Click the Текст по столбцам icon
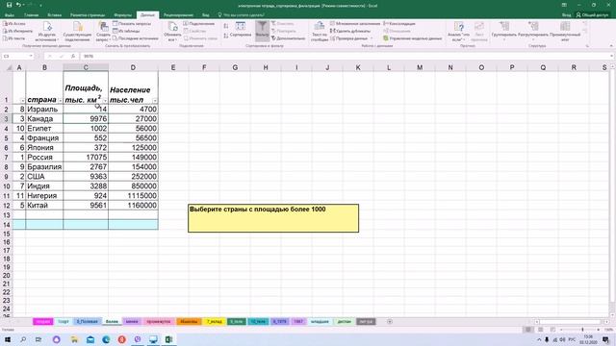 320,32
